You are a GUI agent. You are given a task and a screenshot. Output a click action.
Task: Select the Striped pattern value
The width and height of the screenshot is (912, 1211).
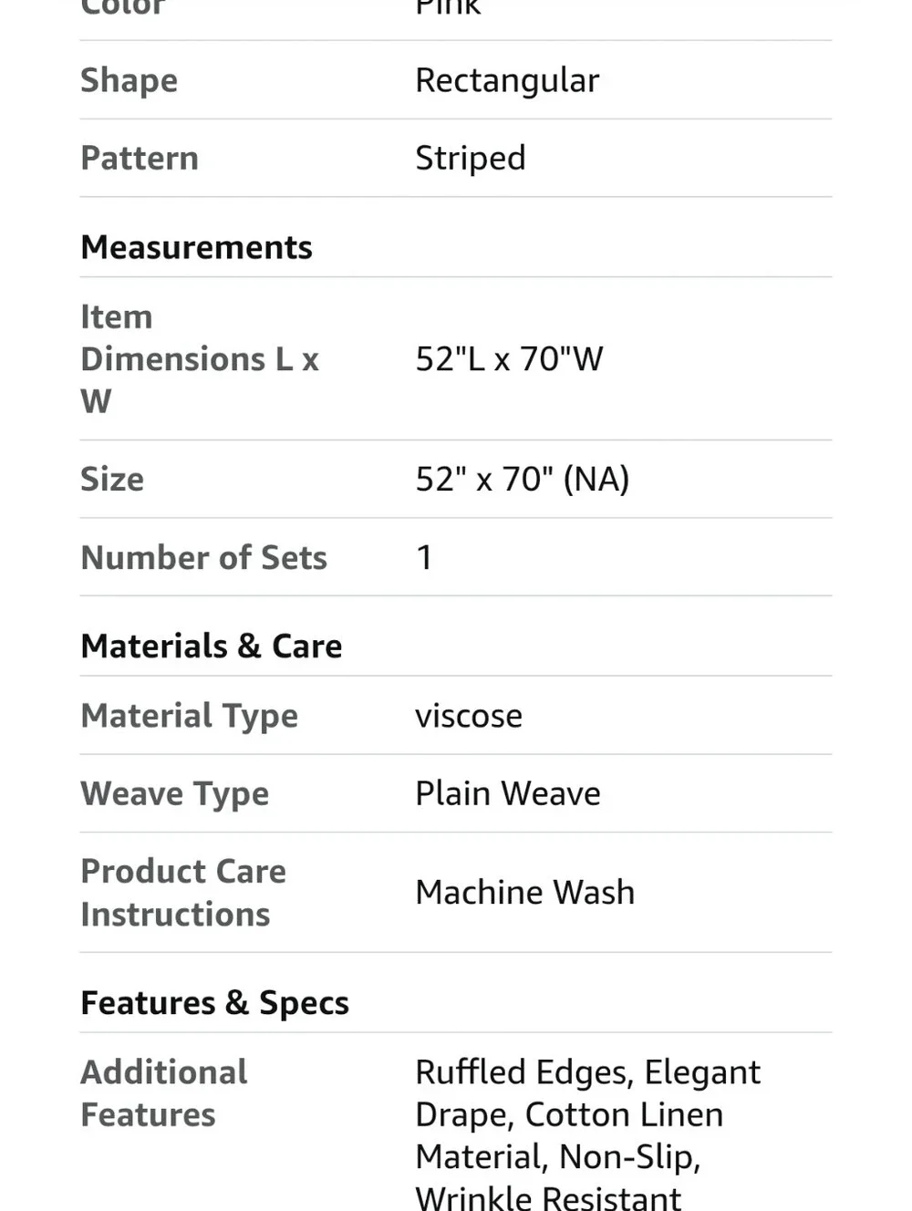coord(471,159)
